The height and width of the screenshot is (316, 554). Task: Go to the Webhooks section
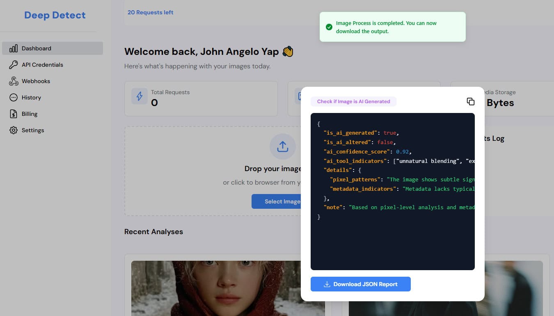tap(36, 81)
